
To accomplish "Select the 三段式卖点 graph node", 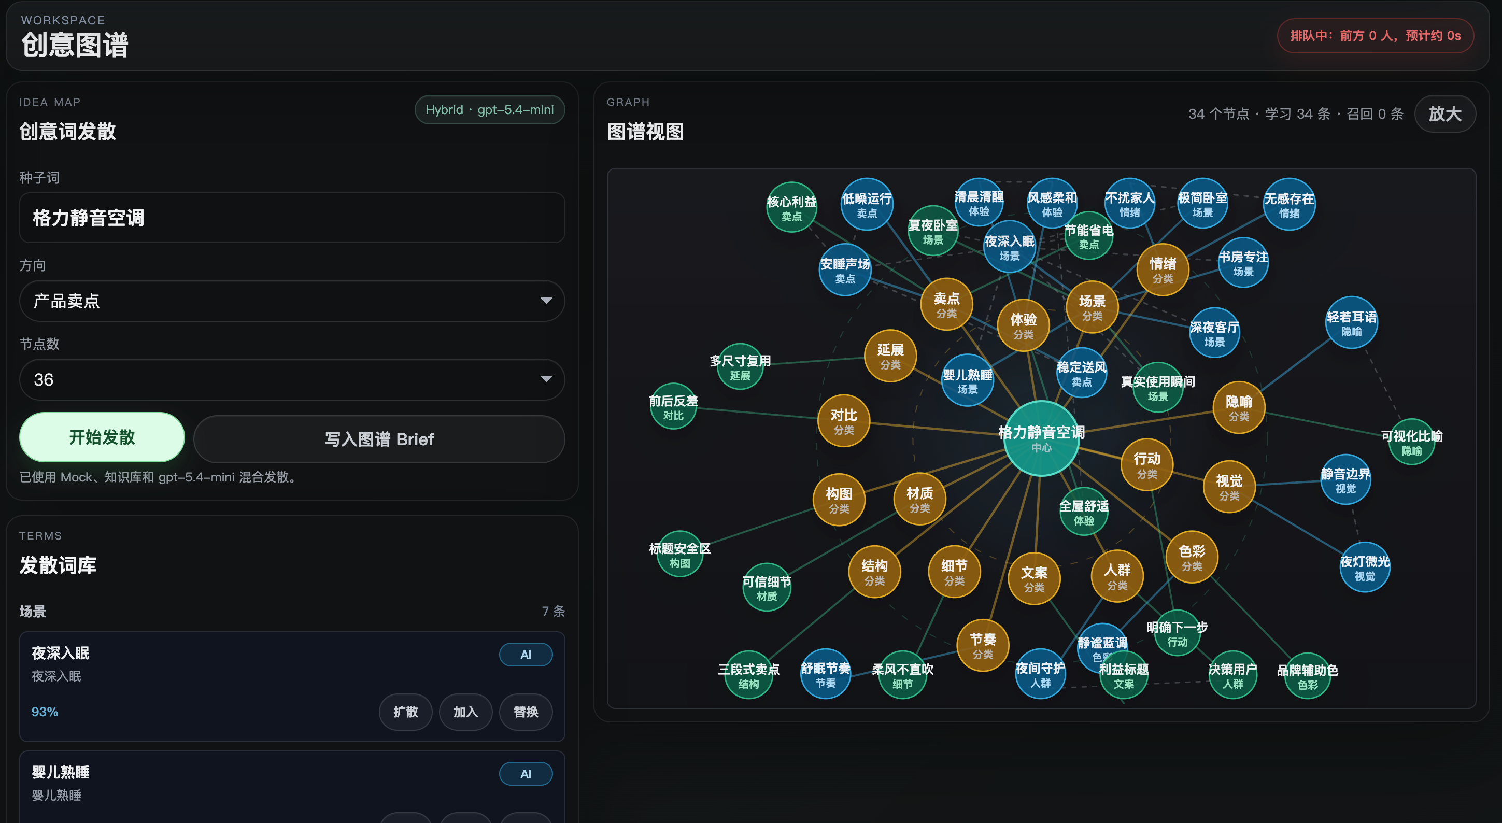I will 748,674.
